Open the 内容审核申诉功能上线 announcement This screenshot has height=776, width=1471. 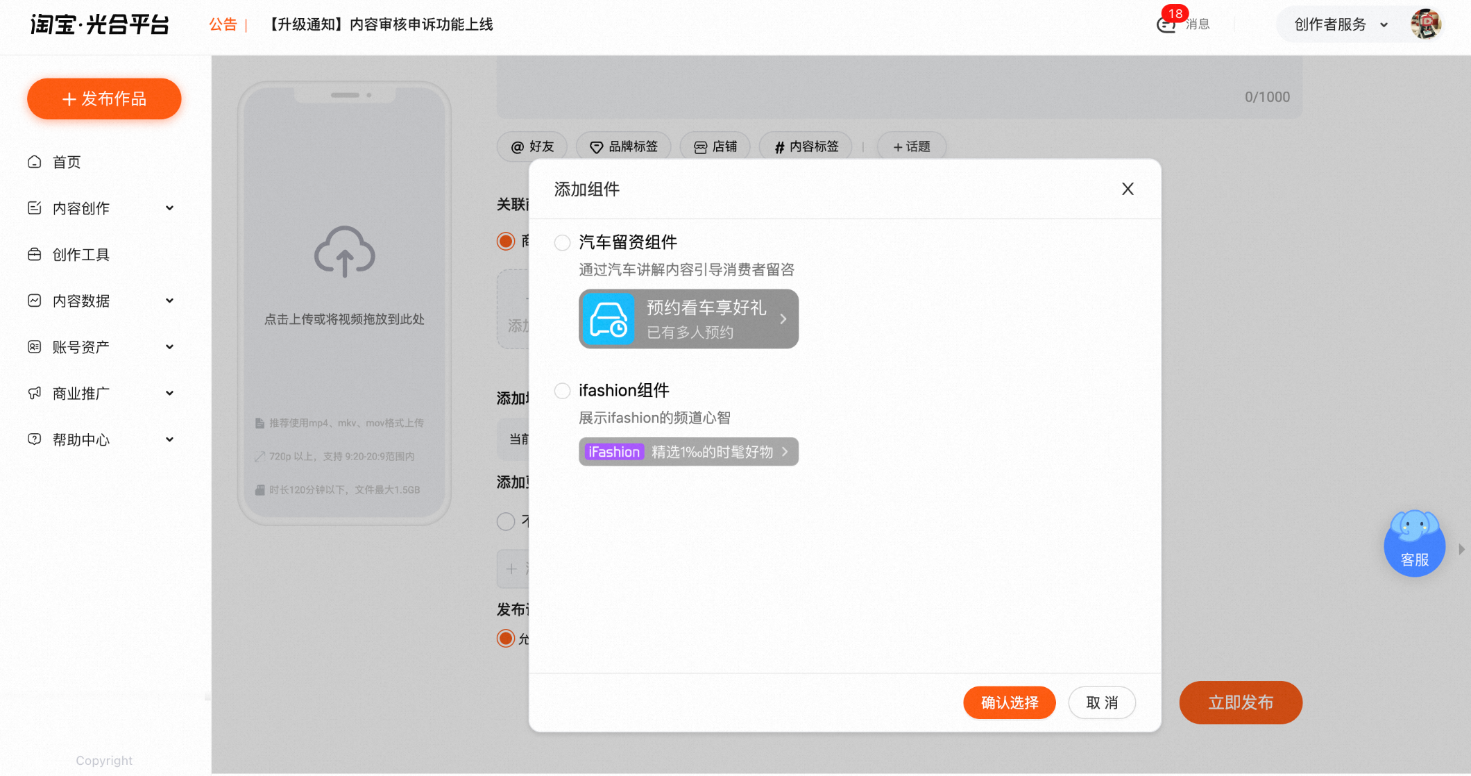click(380, 24)
